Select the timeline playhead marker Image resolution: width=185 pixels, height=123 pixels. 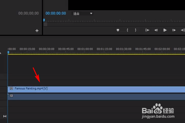coord(8,52)
